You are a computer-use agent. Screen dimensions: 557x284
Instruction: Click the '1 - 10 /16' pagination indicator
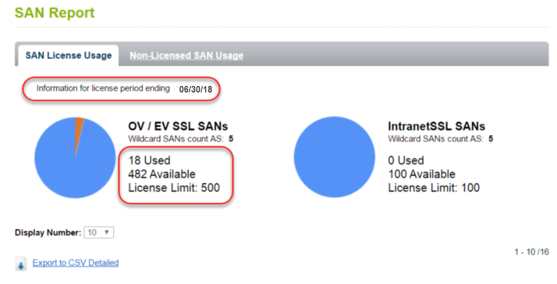point(531,253)
